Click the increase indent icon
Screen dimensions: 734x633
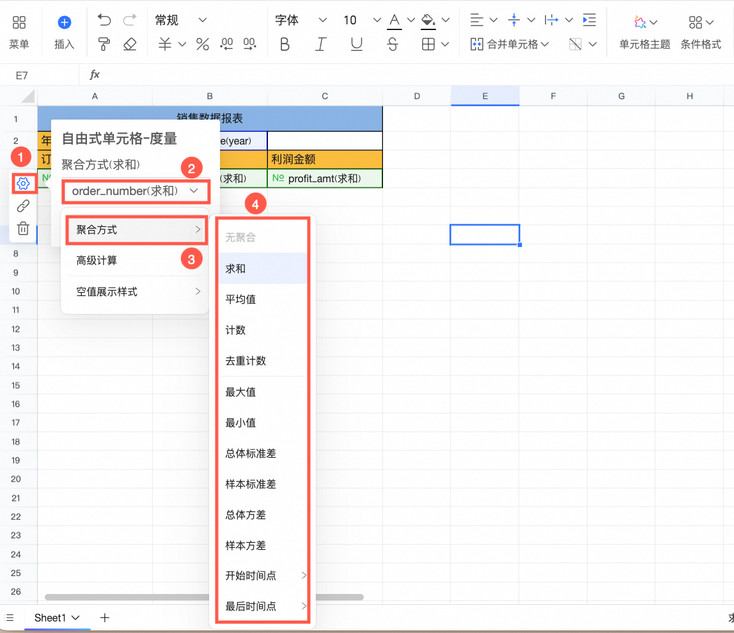point(589,20)
